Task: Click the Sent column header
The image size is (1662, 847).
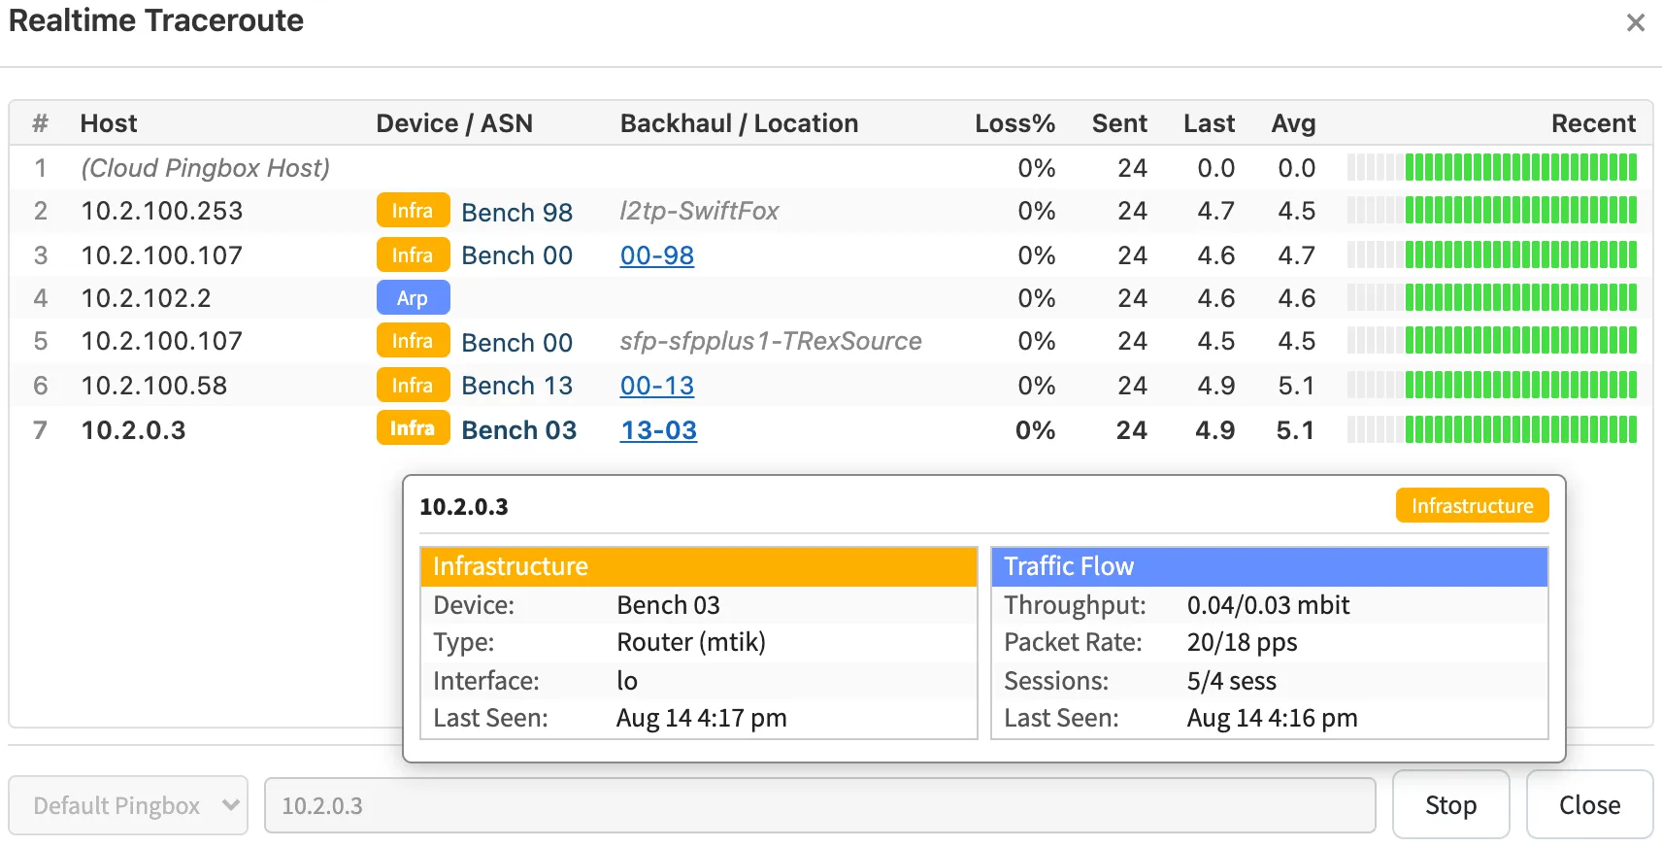Action: (1119, 123)
